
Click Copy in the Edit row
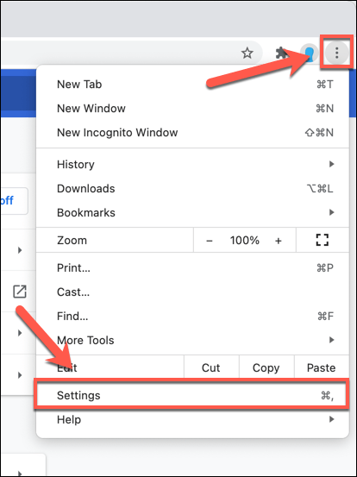pos(266,367)
